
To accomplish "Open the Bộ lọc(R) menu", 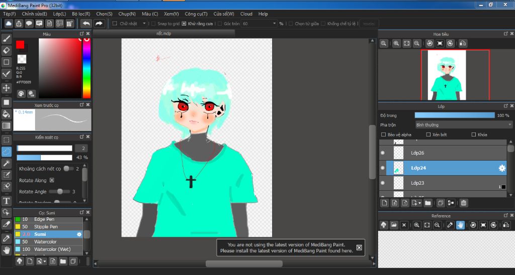I will [x=81, y=14].
